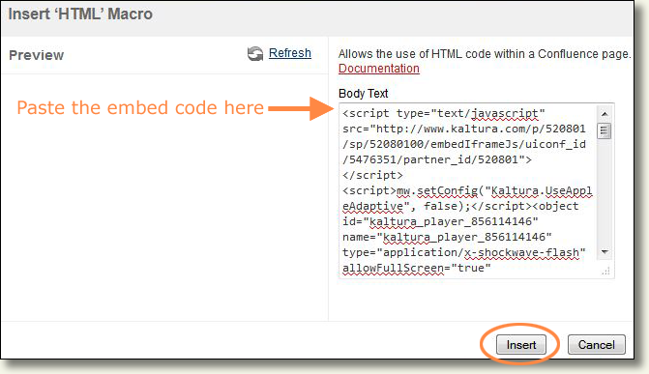Click the '</script>' closing tag line

click(x=372, y=175)
